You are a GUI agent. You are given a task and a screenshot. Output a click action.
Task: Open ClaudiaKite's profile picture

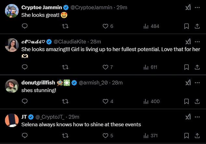point(12,45)
